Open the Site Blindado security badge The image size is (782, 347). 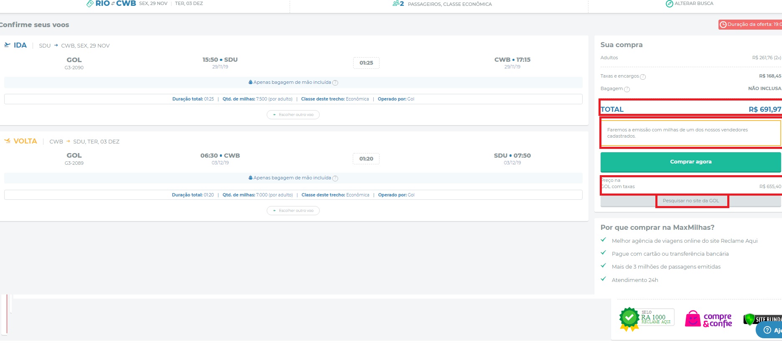tap(763, 319)
